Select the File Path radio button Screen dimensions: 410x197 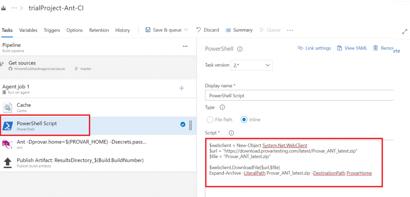[x=210, y=119]
